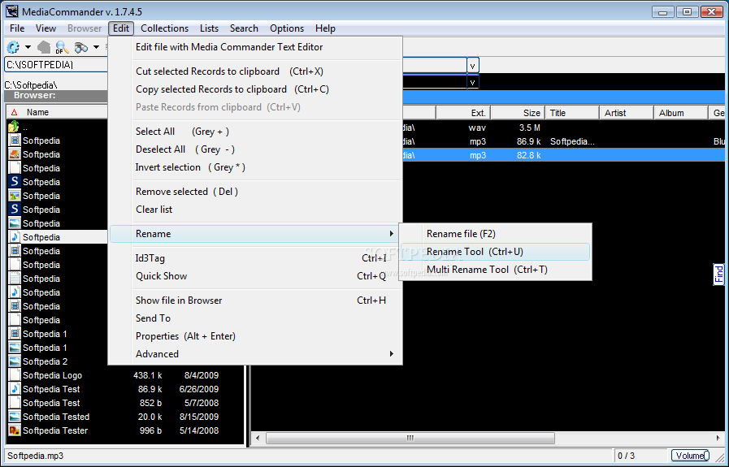The image size is (729, 467).
Task: Choose Multi Rename Tool (Ctrl+T)
Action: pyautogui.click(x=496, y=270)
